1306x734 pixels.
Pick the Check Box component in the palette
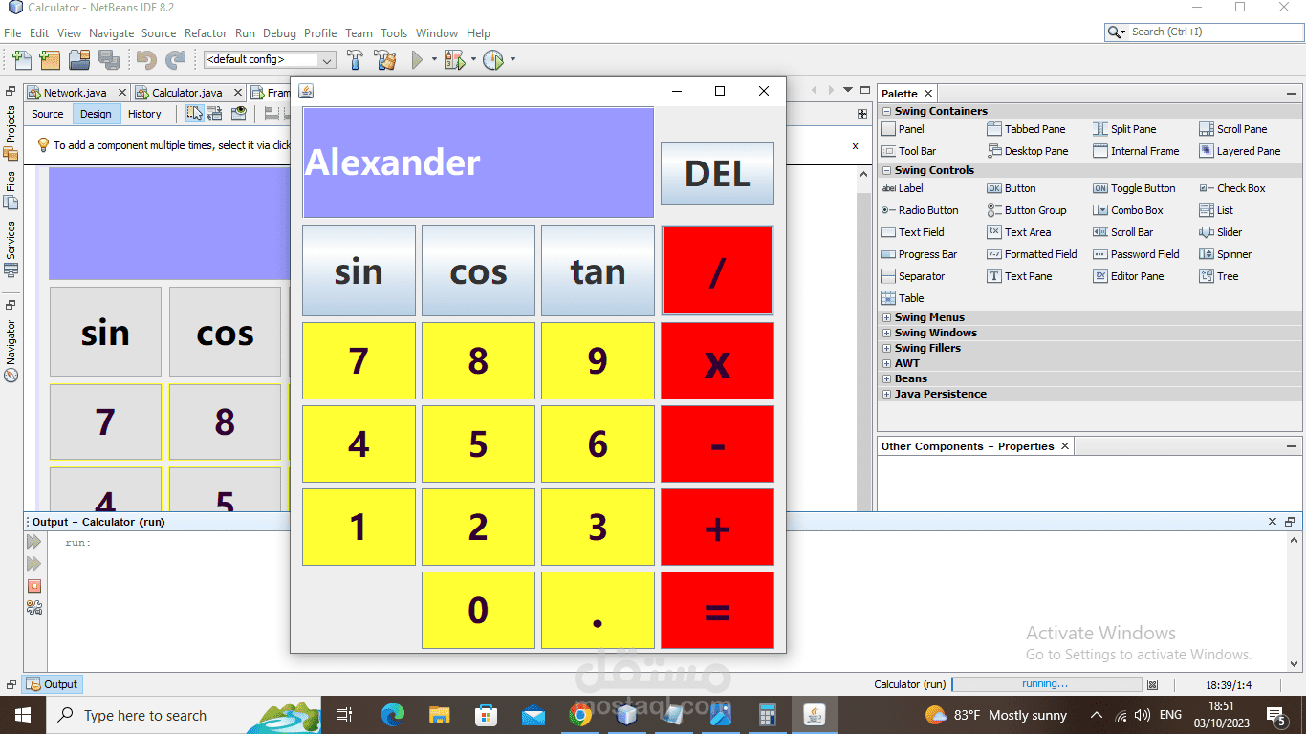[x=1232, y=188]
